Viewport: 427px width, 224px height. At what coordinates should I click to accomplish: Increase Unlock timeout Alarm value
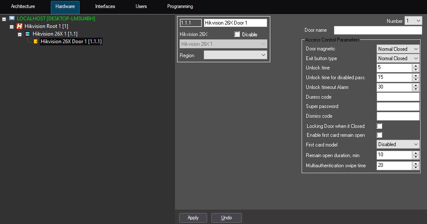point(416,85)
